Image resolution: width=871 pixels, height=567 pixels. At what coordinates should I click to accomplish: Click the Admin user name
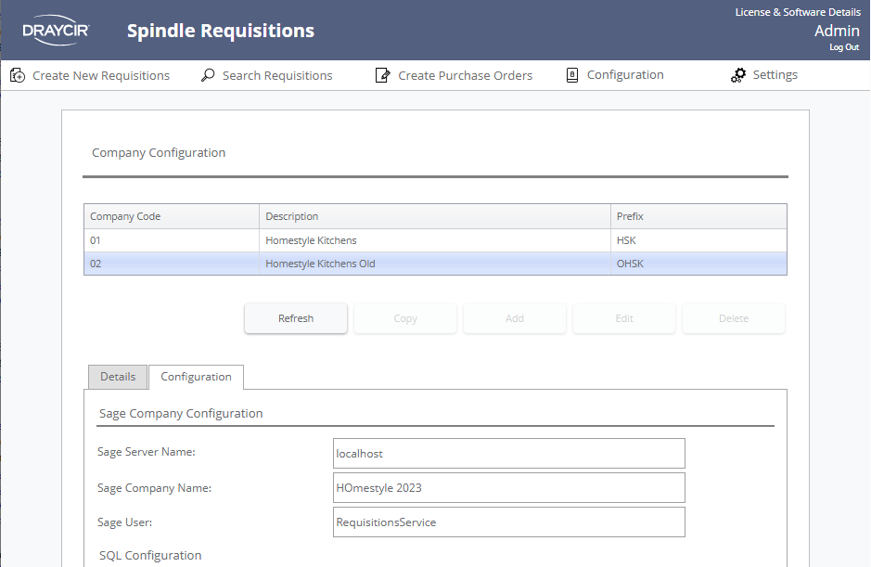point(837,32)
